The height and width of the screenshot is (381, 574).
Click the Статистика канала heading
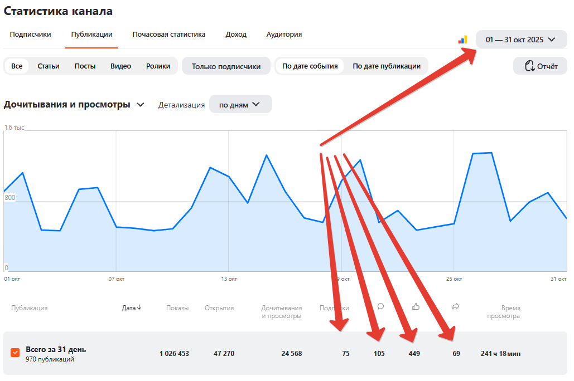tap(58, 11)
